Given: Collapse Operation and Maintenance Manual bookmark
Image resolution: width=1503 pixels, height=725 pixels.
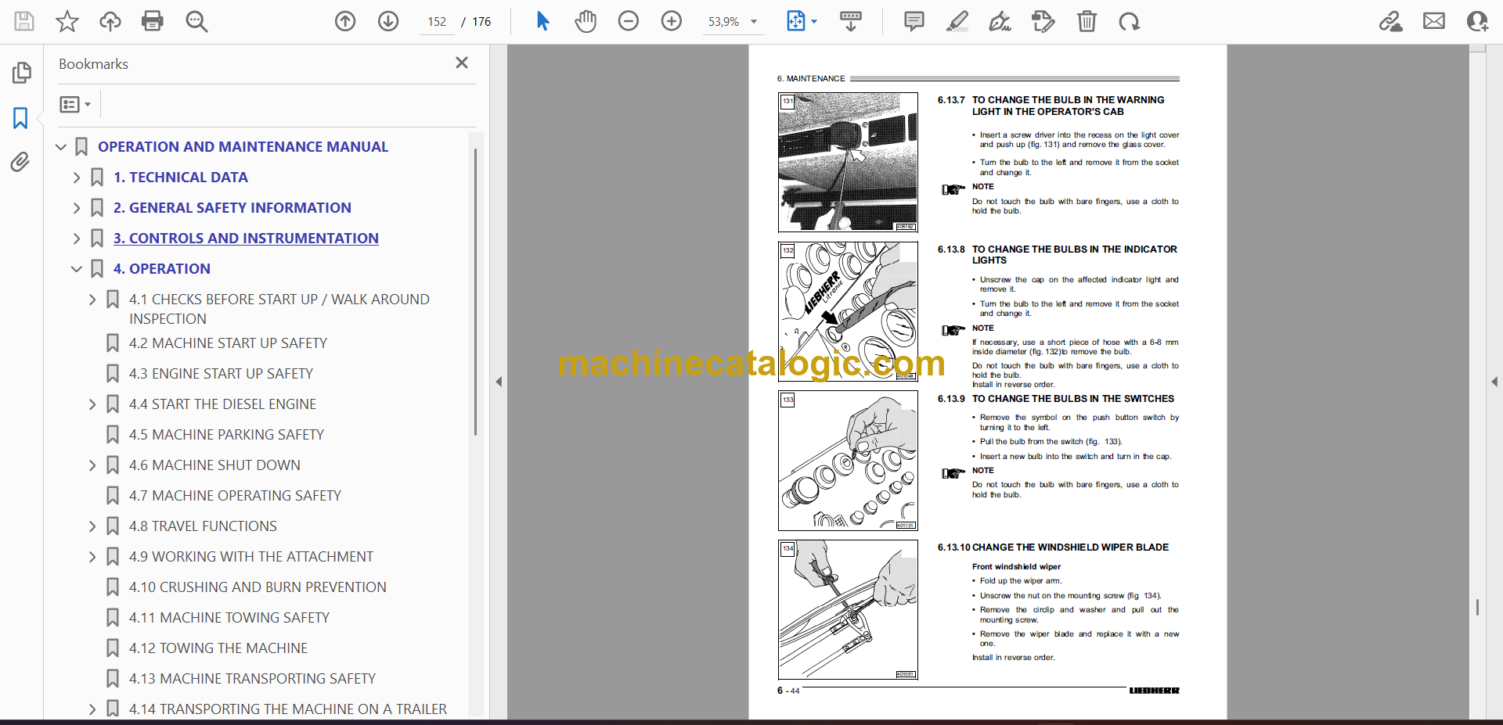Looking at the screenshot, I should point(61,147).
